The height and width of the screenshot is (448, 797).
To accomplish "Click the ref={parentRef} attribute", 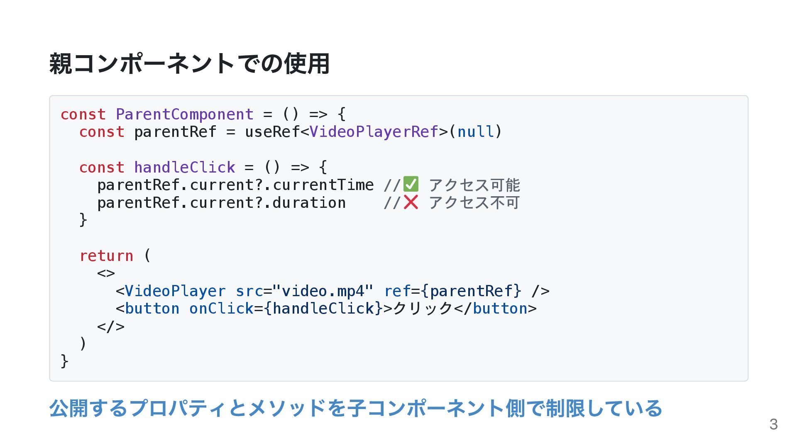I will click(x=452, y=291).
